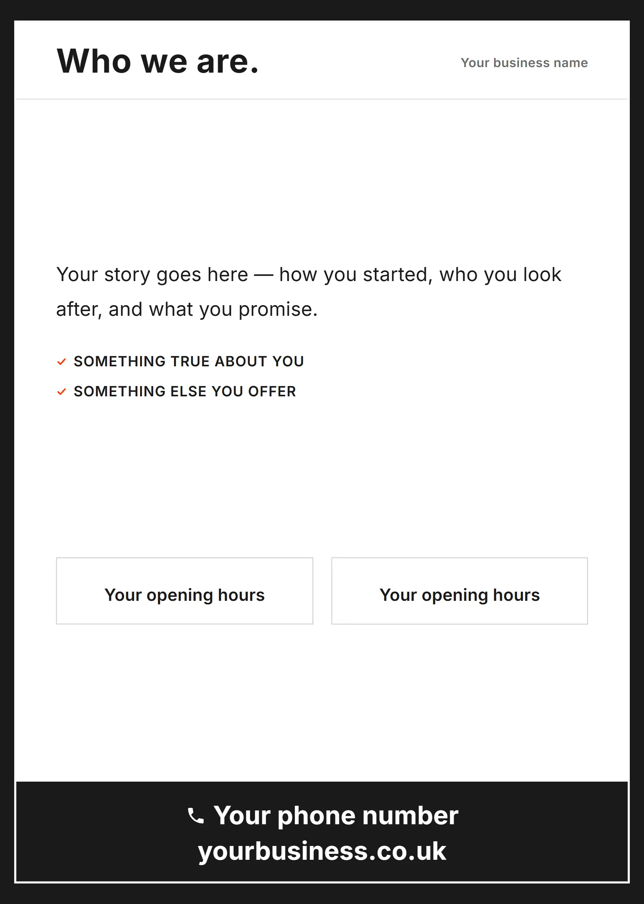Open the yourbusiness.co.uk link

click(x=322, y=851)
